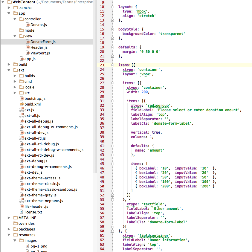Collapse the controller folder

click(x=15, y=19)
